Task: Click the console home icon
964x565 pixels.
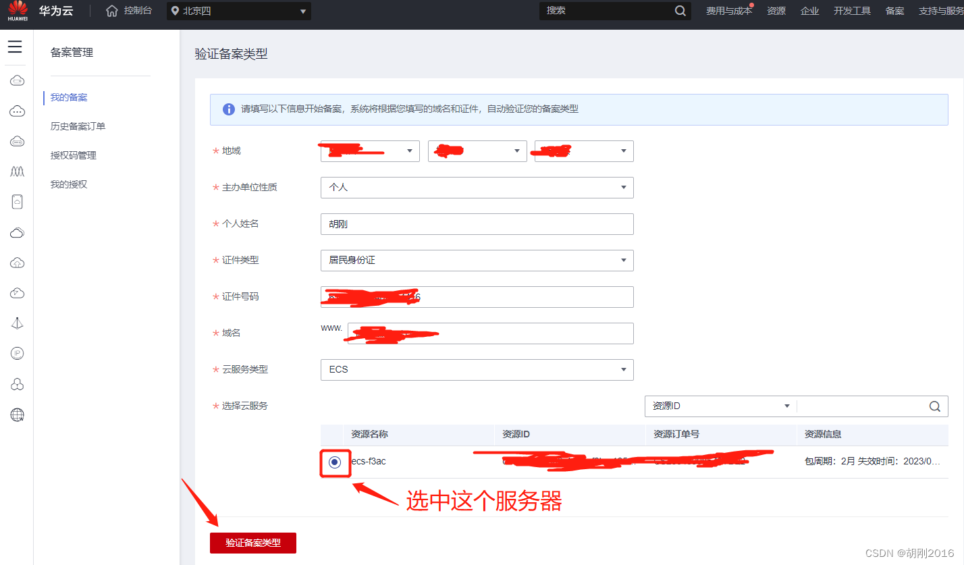Action: (112, 11)
